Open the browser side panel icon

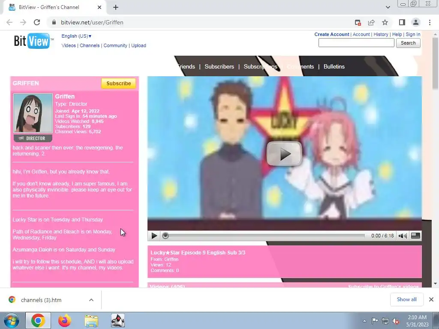(x=402, y=22)
